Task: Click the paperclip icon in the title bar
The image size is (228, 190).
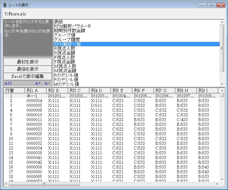Action: click(x=5, y=5)
